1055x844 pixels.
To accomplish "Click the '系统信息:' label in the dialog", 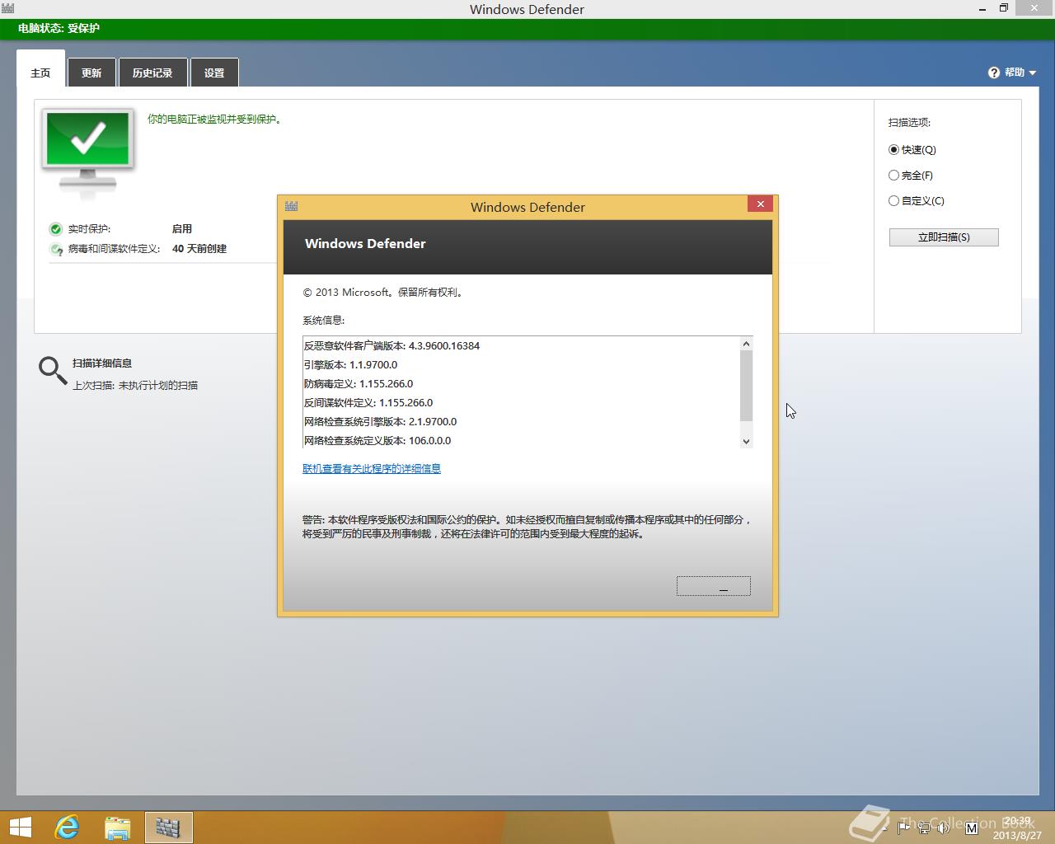I will 323,321.
